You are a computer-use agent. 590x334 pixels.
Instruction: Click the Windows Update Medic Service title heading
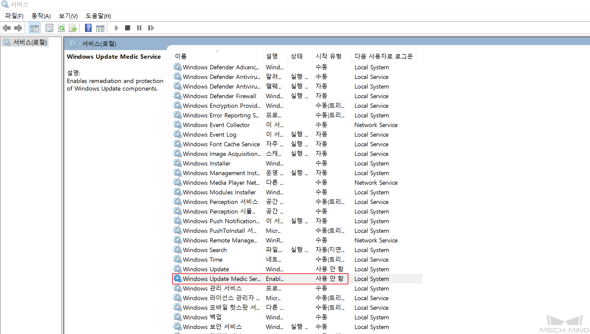tap(114, 57)
